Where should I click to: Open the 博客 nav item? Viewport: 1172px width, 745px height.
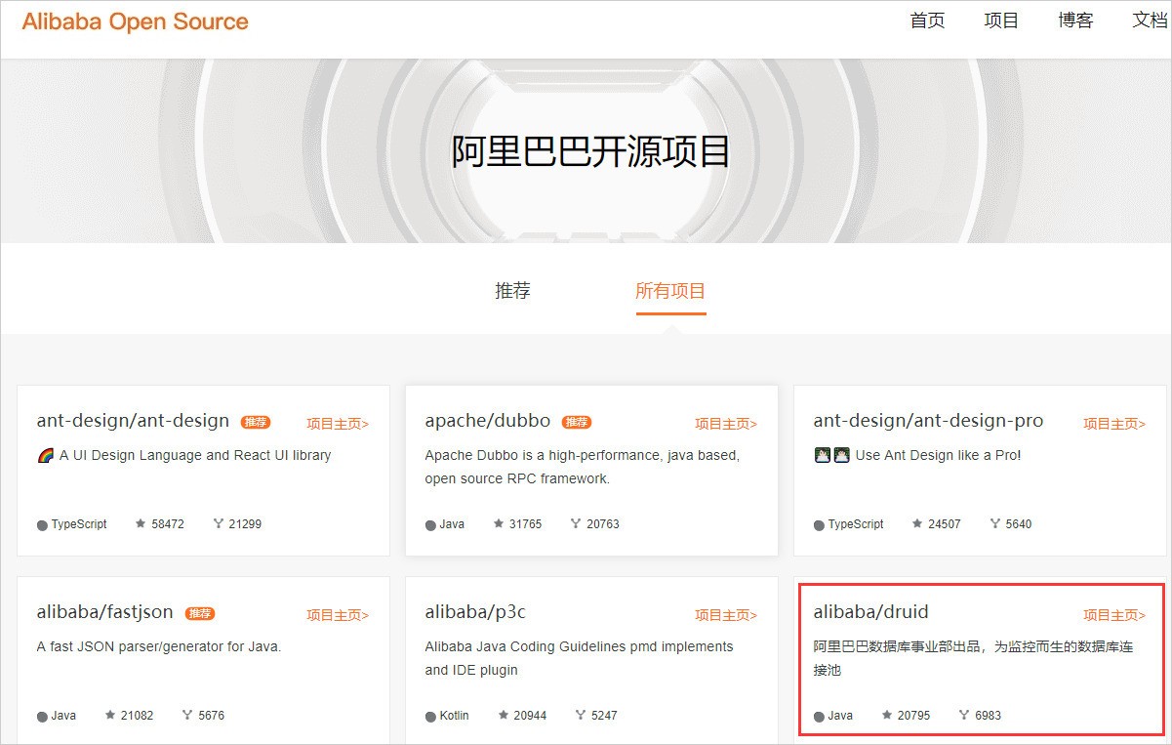coord(1075,21)
